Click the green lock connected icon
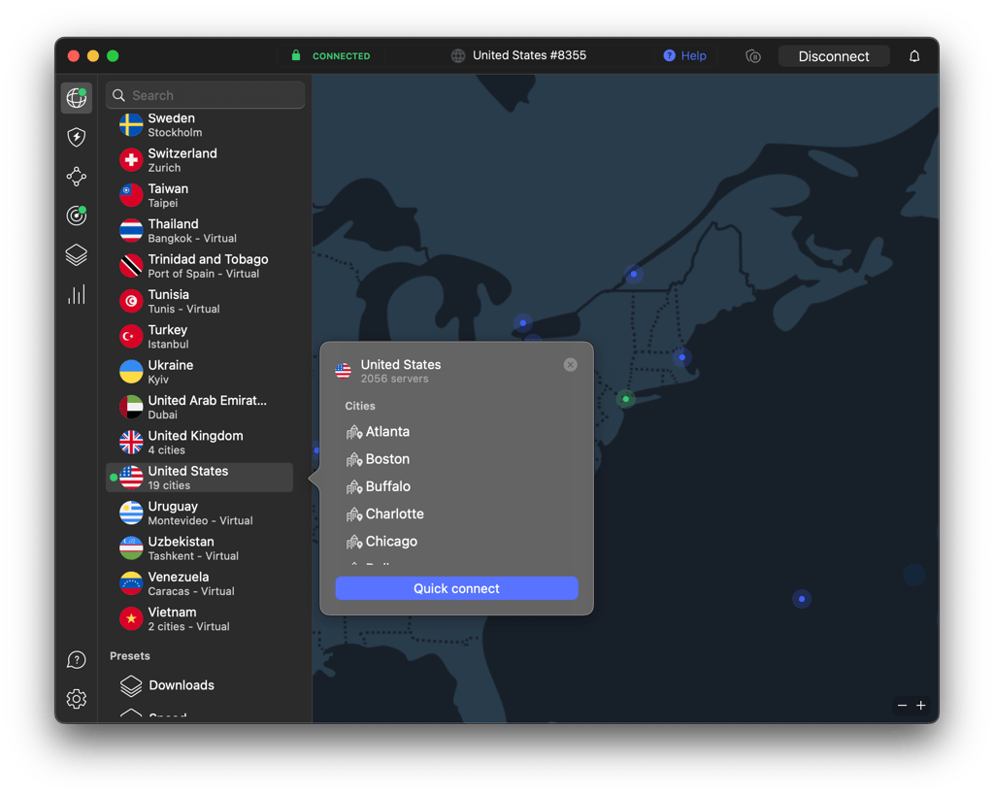The width and height of the screenshot is (994, 796). coord(295,55)
